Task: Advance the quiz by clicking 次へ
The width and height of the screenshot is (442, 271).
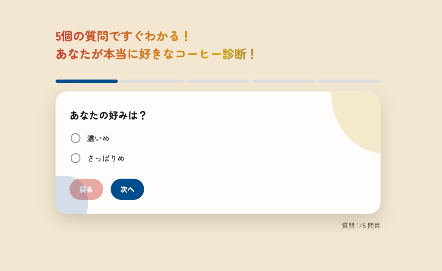Action: pos(127,189)
